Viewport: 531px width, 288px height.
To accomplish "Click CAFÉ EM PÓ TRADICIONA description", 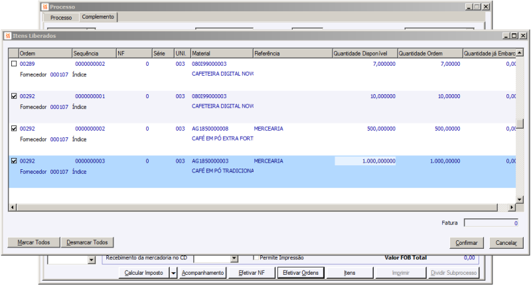I will coord(222,171).
